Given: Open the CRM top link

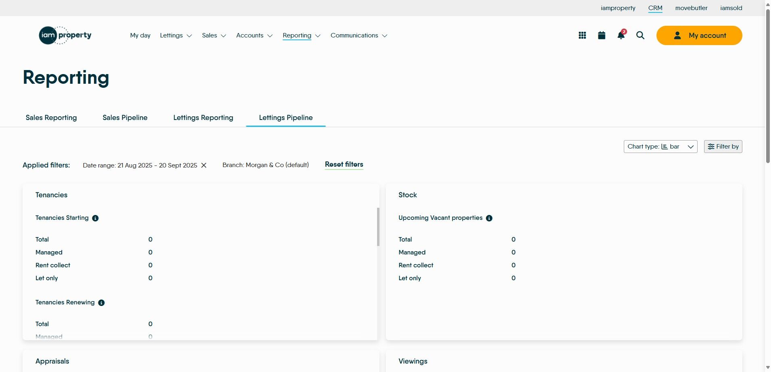Looking at the screenshot, I should pyautogui.click(x=655, y=8).
